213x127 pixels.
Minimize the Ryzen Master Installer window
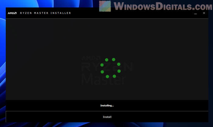[x=195, y=13]
